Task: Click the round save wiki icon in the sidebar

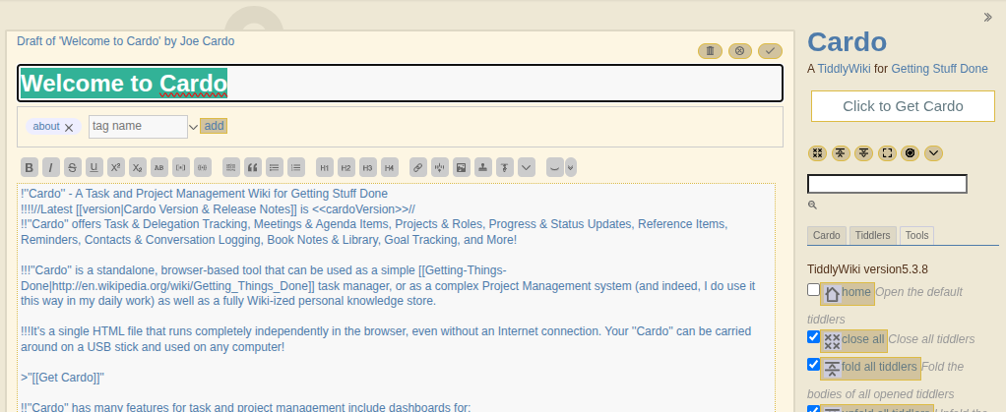Action: pos(911,153)
